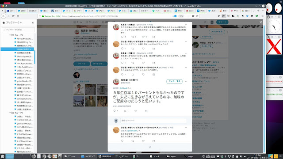Open the page actions three-dot menu

(x=189, y=16)
